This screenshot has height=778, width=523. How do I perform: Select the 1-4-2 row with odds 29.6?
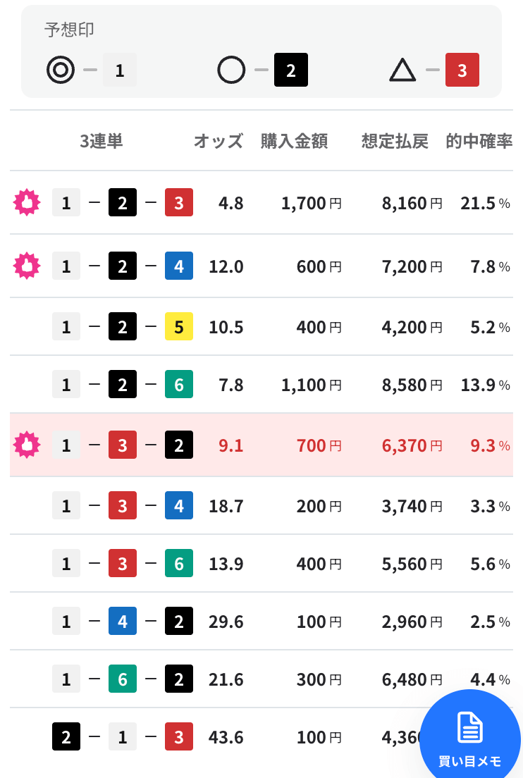tap(261, 621)
